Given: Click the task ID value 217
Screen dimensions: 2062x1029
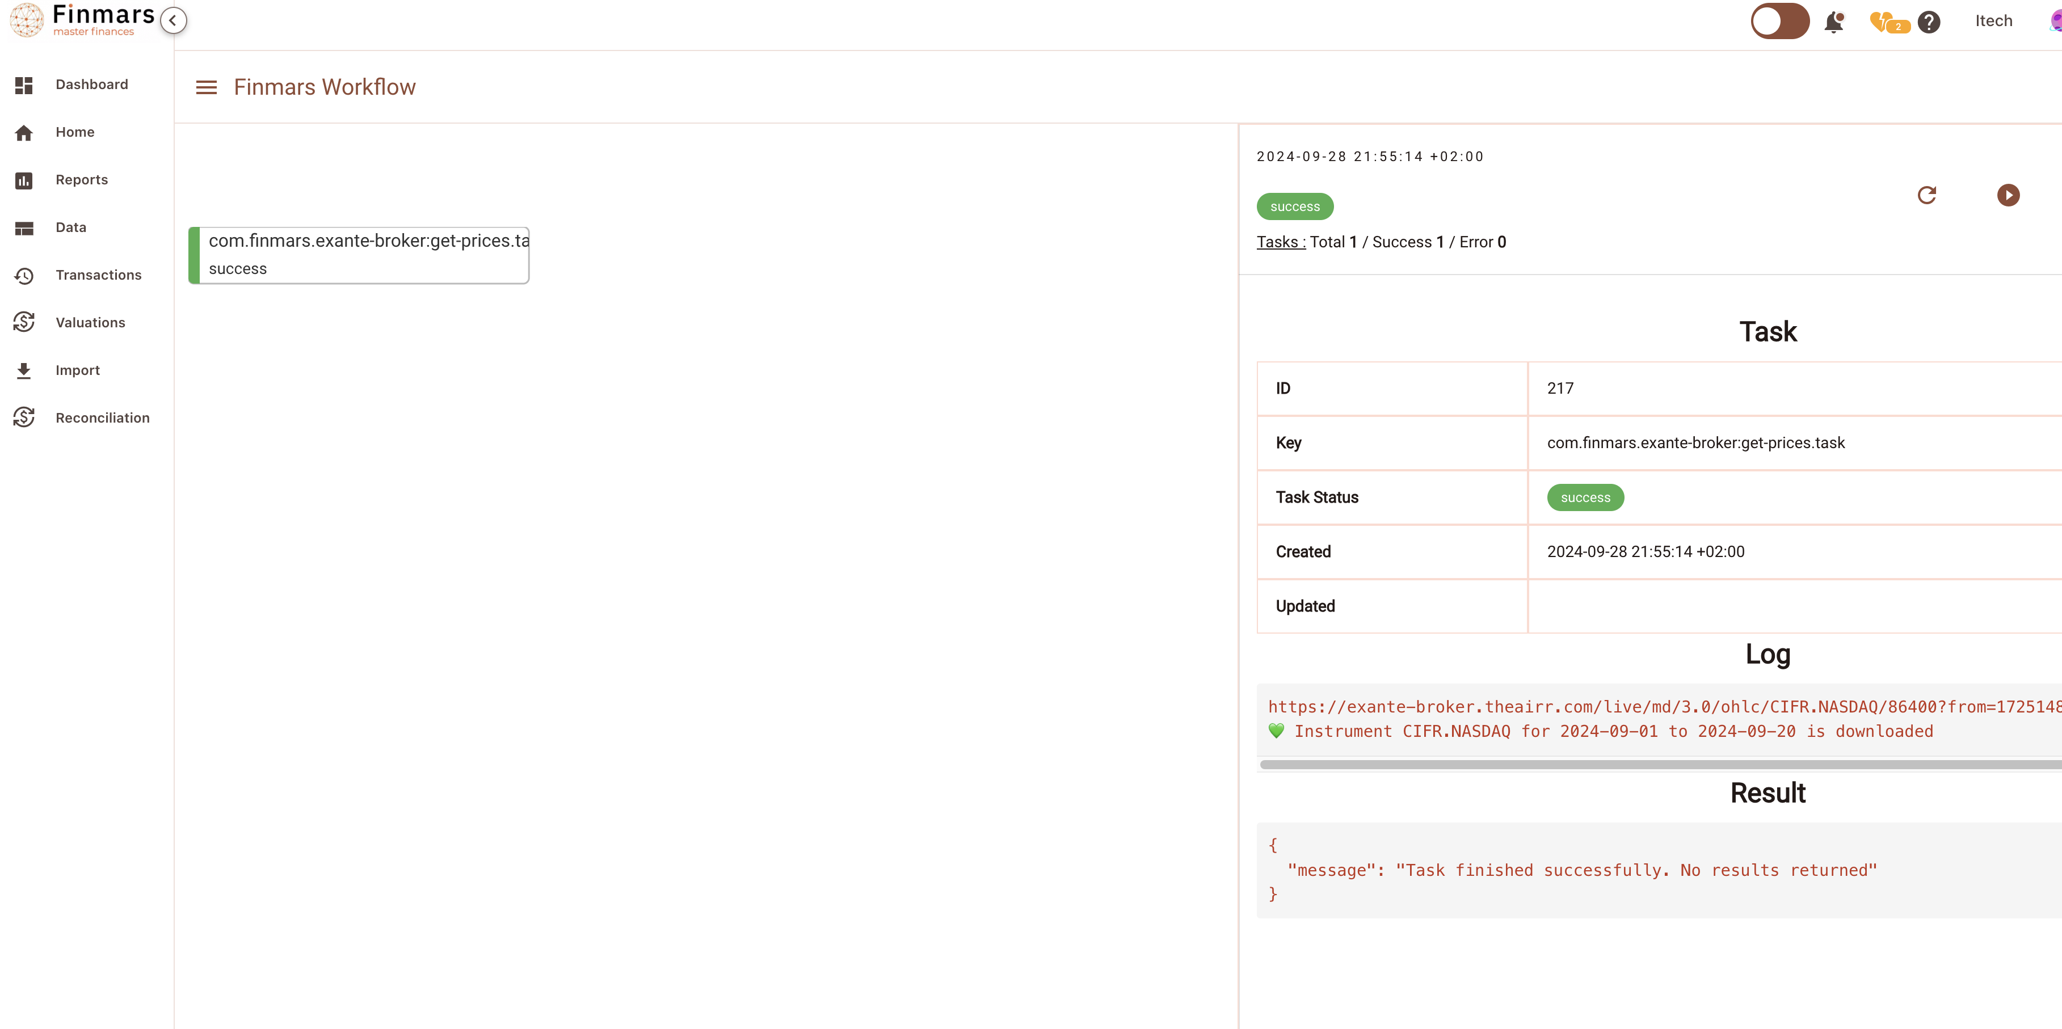Looking at the screenshot, I should click(1560, 389).
